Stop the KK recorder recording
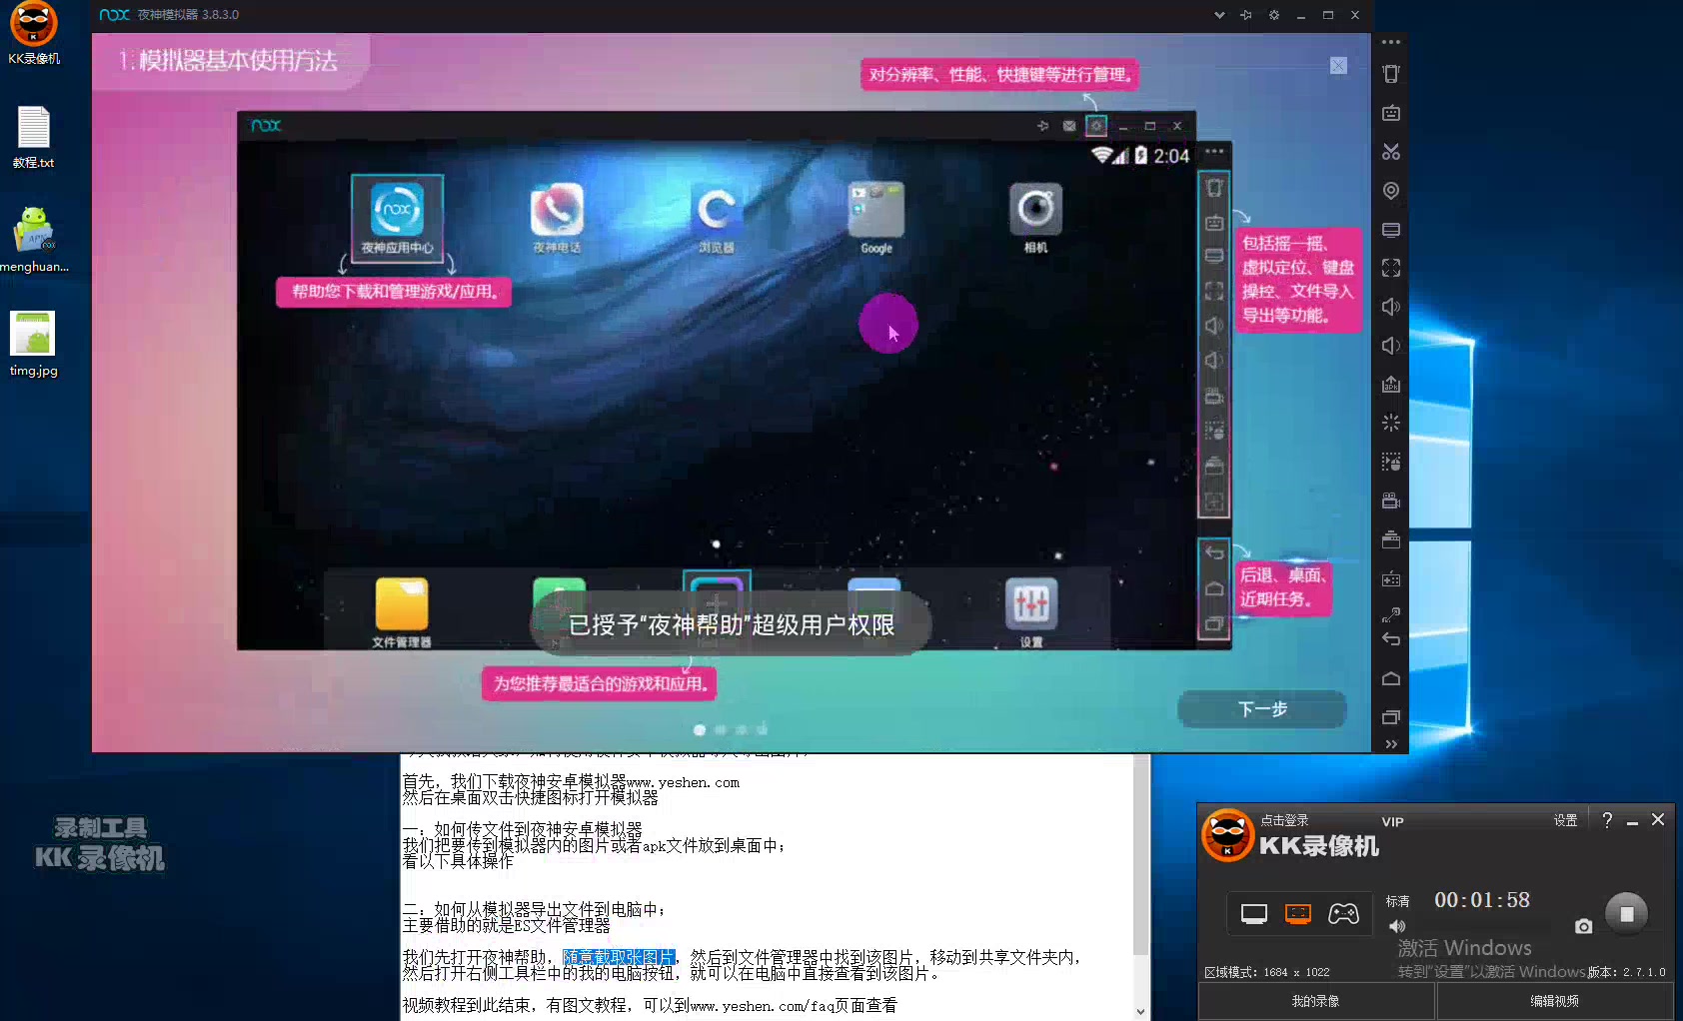Image resolution: width=1683 pixels, height=1021 pixels. pyautogui.click(x=1626, y=913)
